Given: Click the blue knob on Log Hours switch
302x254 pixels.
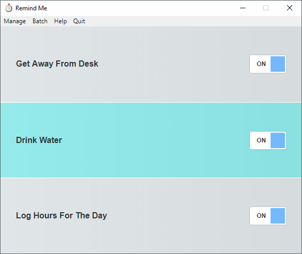Looking at the screenshot, I should (x=278, y=216).
